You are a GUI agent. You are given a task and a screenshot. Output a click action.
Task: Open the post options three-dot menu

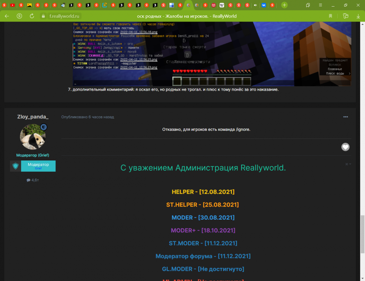tap(345, 117)
